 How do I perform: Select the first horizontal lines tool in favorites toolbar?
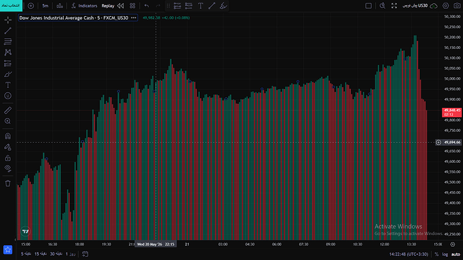tap(177, 5)
